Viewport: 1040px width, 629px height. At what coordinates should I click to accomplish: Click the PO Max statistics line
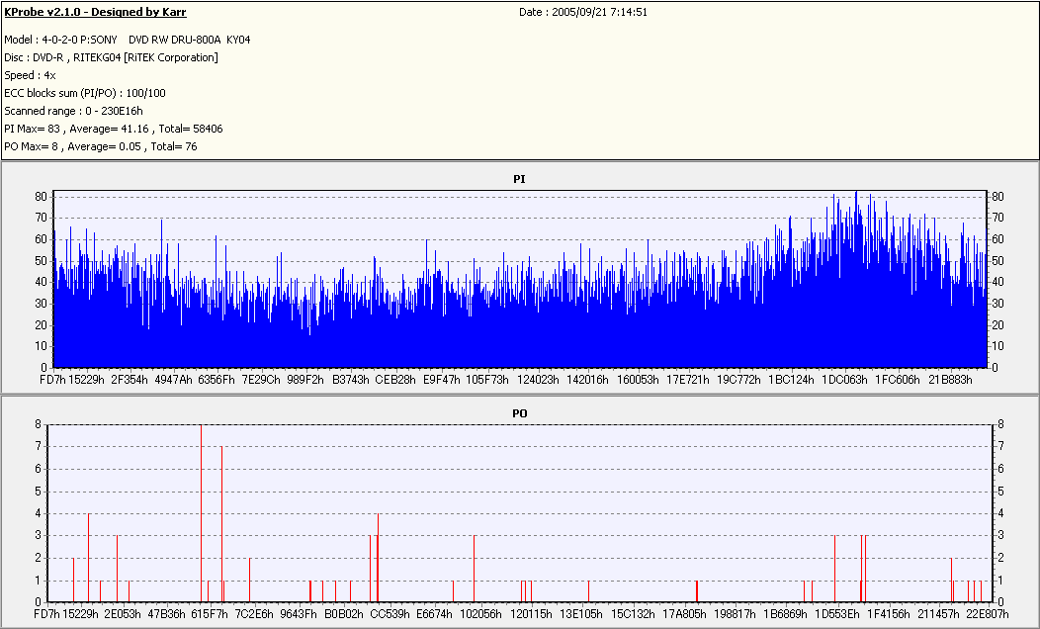(100, 146)
